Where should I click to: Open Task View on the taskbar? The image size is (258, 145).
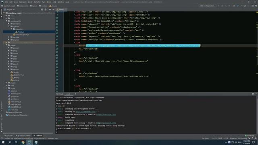(x=16, y=142)
